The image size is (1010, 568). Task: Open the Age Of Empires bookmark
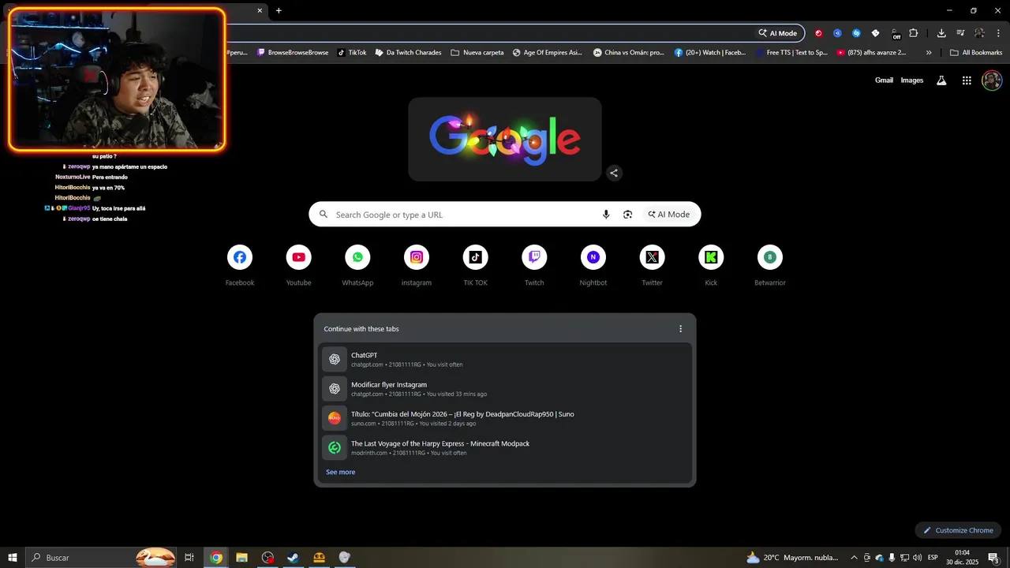pyautogui.click(x=547, y=53)
